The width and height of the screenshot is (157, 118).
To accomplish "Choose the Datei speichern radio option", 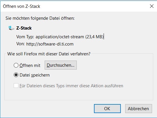I will 16,75.
